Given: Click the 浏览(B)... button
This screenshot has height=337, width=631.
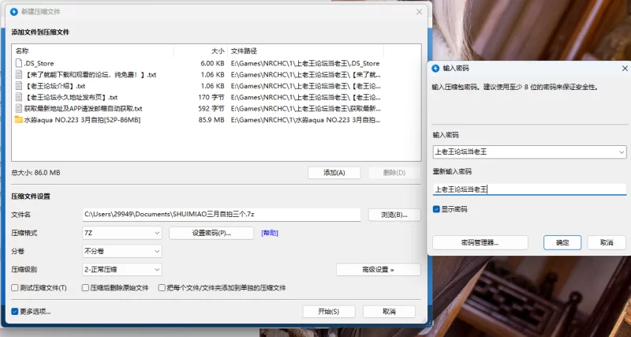Looking at the screenshot, I should [x=394, y=215].
